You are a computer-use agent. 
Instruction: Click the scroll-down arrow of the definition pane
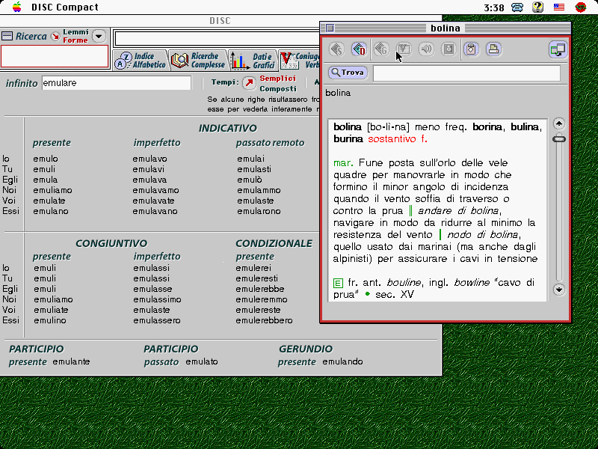click(x=558, y=290)
